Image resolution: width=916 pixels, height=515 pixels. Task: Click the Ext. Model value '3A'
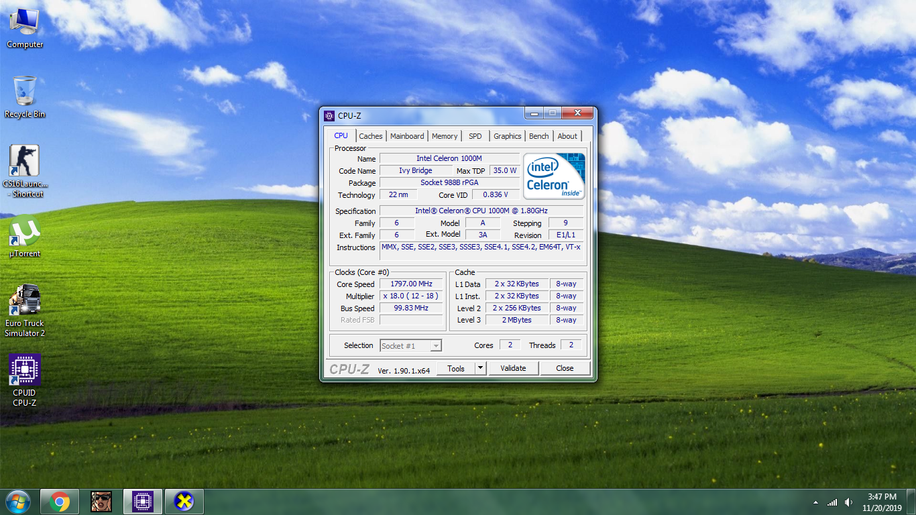(482, 235)
